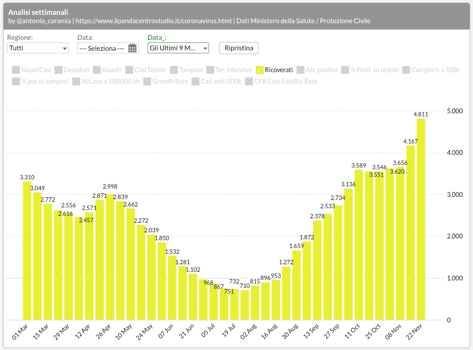Screen dimensions: 473x350
Task: Enable the Att. positivi series
Action: click(301, 70)
